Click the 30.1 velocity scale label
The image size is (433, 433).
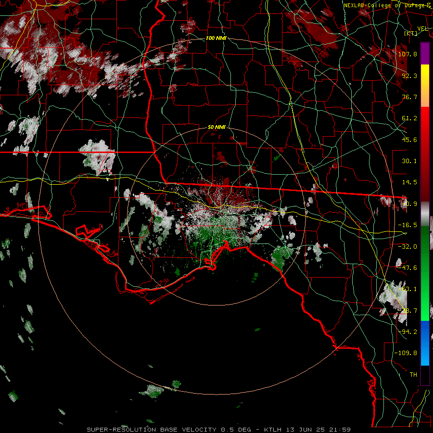coord(409,161)
